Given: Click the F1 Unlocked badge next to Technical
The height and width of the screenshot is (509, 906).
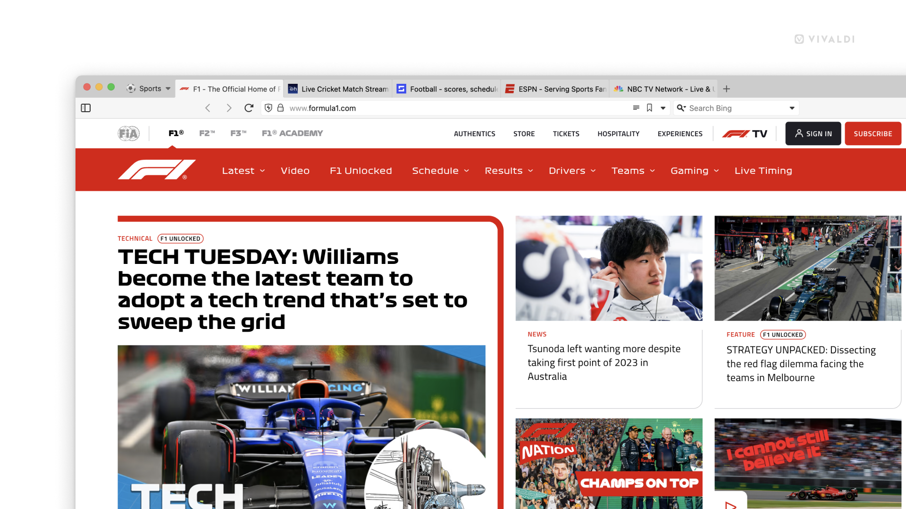Looking at the screenshot, I should coord(180,238).
